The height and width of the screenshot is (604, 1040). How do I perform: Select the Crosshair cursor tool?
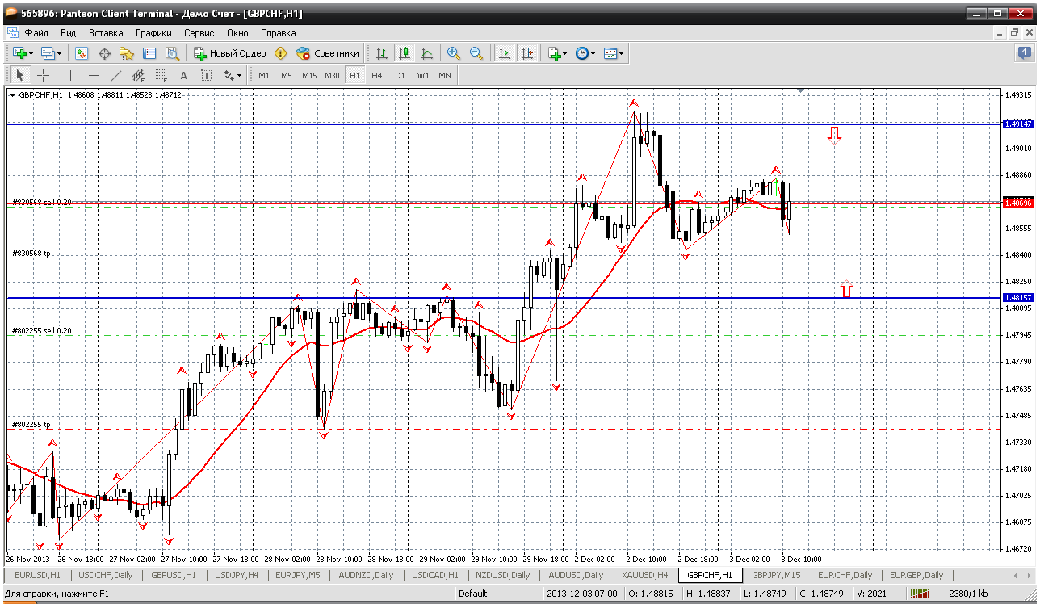coord(43,75)
